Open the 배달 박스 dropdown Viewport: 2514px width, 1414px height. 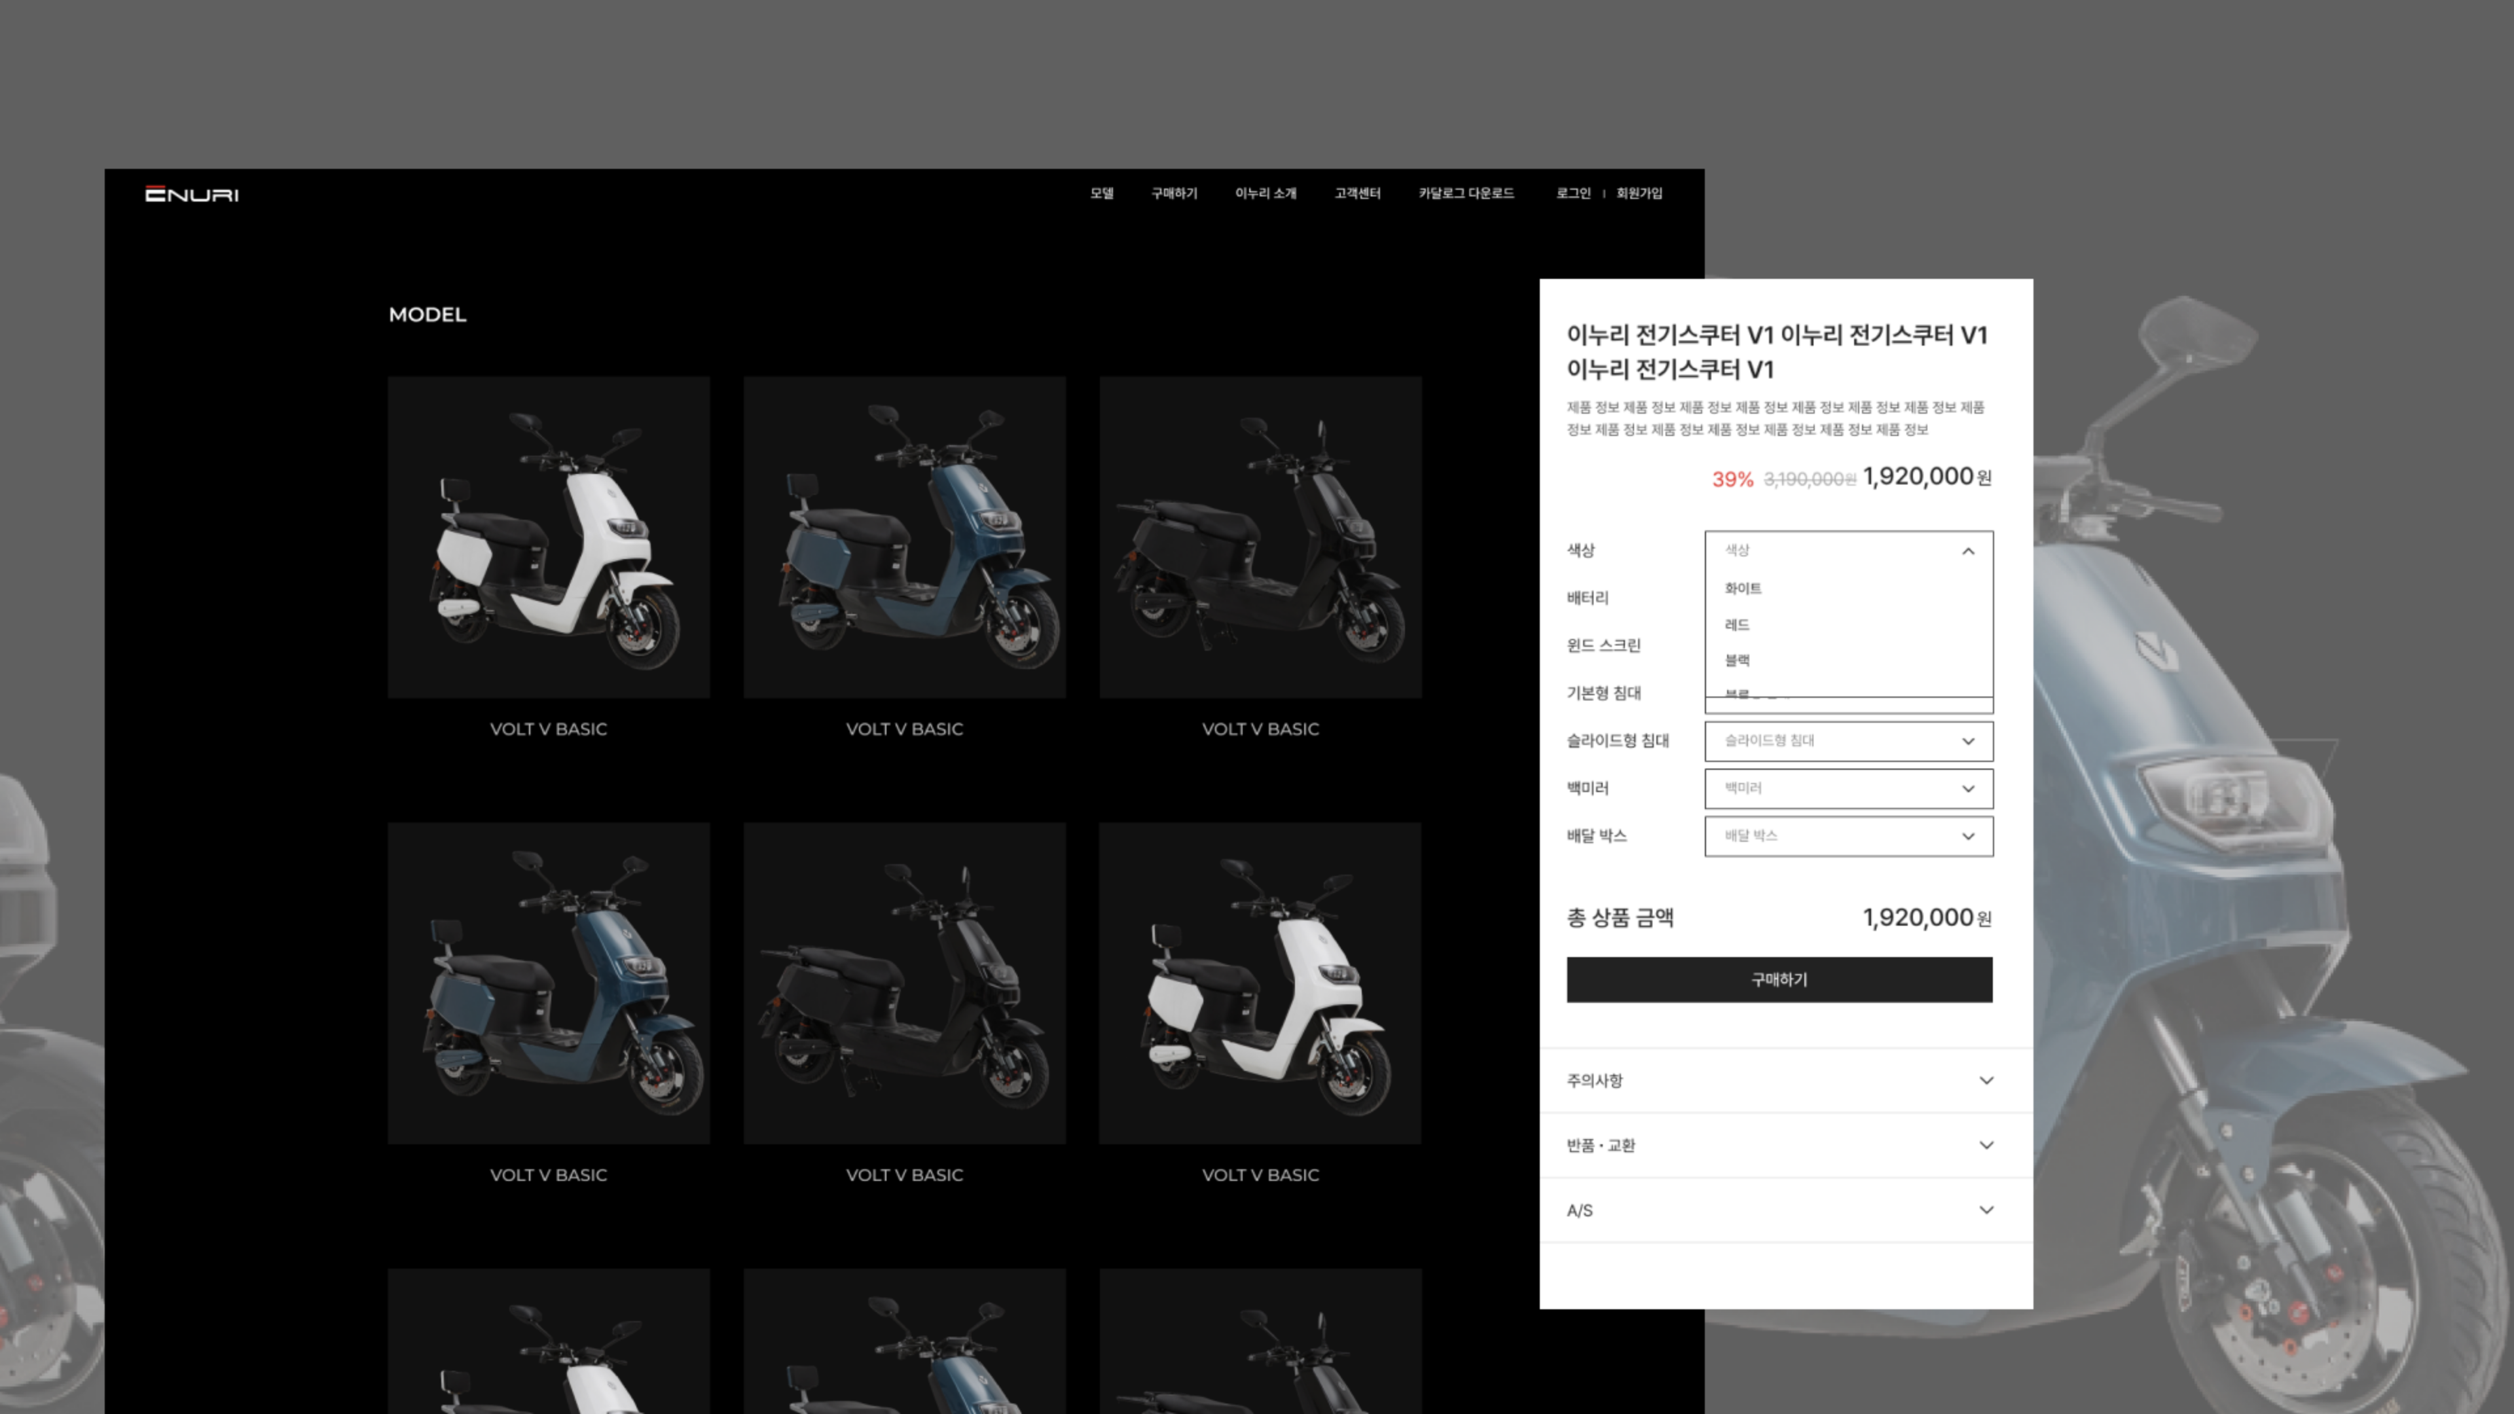(x=1848, y=837)
